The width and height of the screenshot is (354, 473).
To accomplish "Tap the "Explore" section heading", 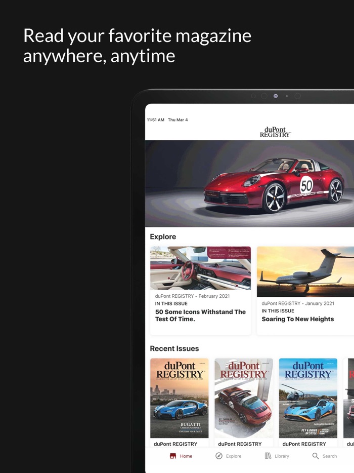I will tap(163, 237).
